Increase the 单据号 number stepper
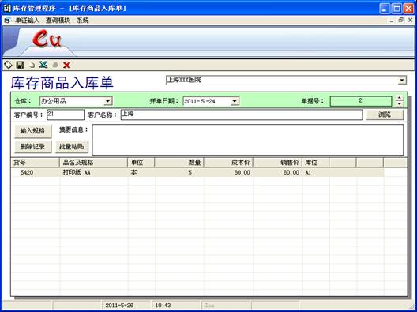417x312 pixels. [x=400, y=99]
